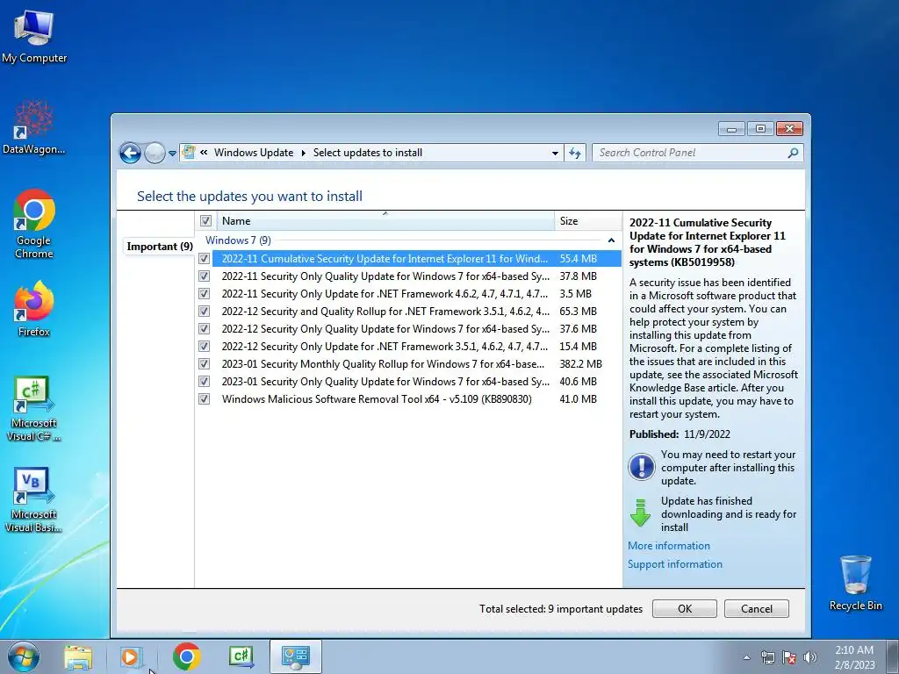899x674 pixels.
Task: Uncheck 2022-11 .NET Framework 4.6.2 update
Action: coord(204,293)
